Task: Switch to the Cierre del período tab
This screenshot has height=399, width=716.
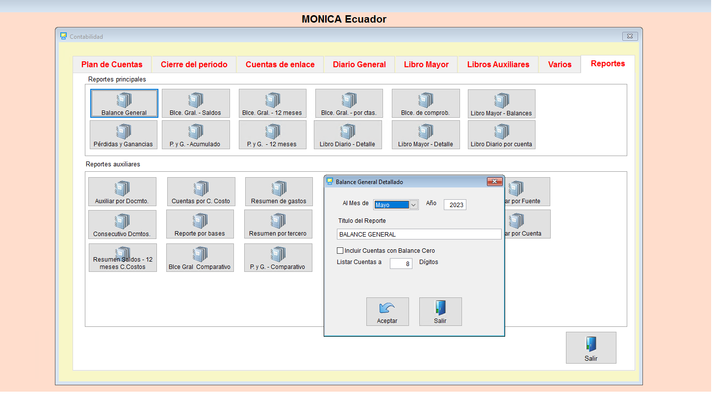Action: (194, 64)
